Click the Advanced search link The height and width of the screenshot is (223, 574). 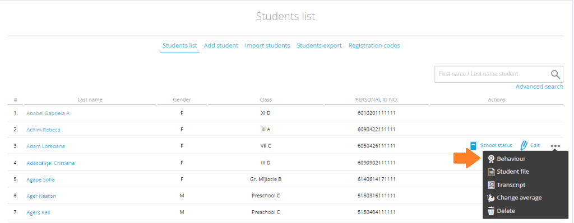(x=539, y=87)
